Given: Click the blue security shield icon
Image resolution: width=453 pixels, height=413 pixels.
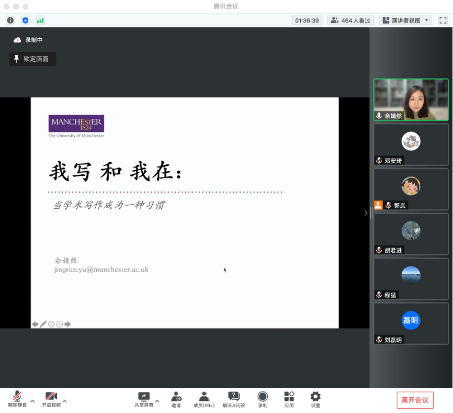Looking at the screenshot, I should 26,20.
